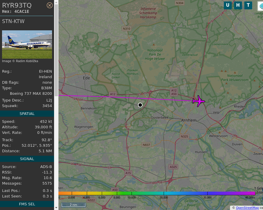Click the RYR93TQ callsign title
The height and width of the screenshot is (210, 263).
17,5
